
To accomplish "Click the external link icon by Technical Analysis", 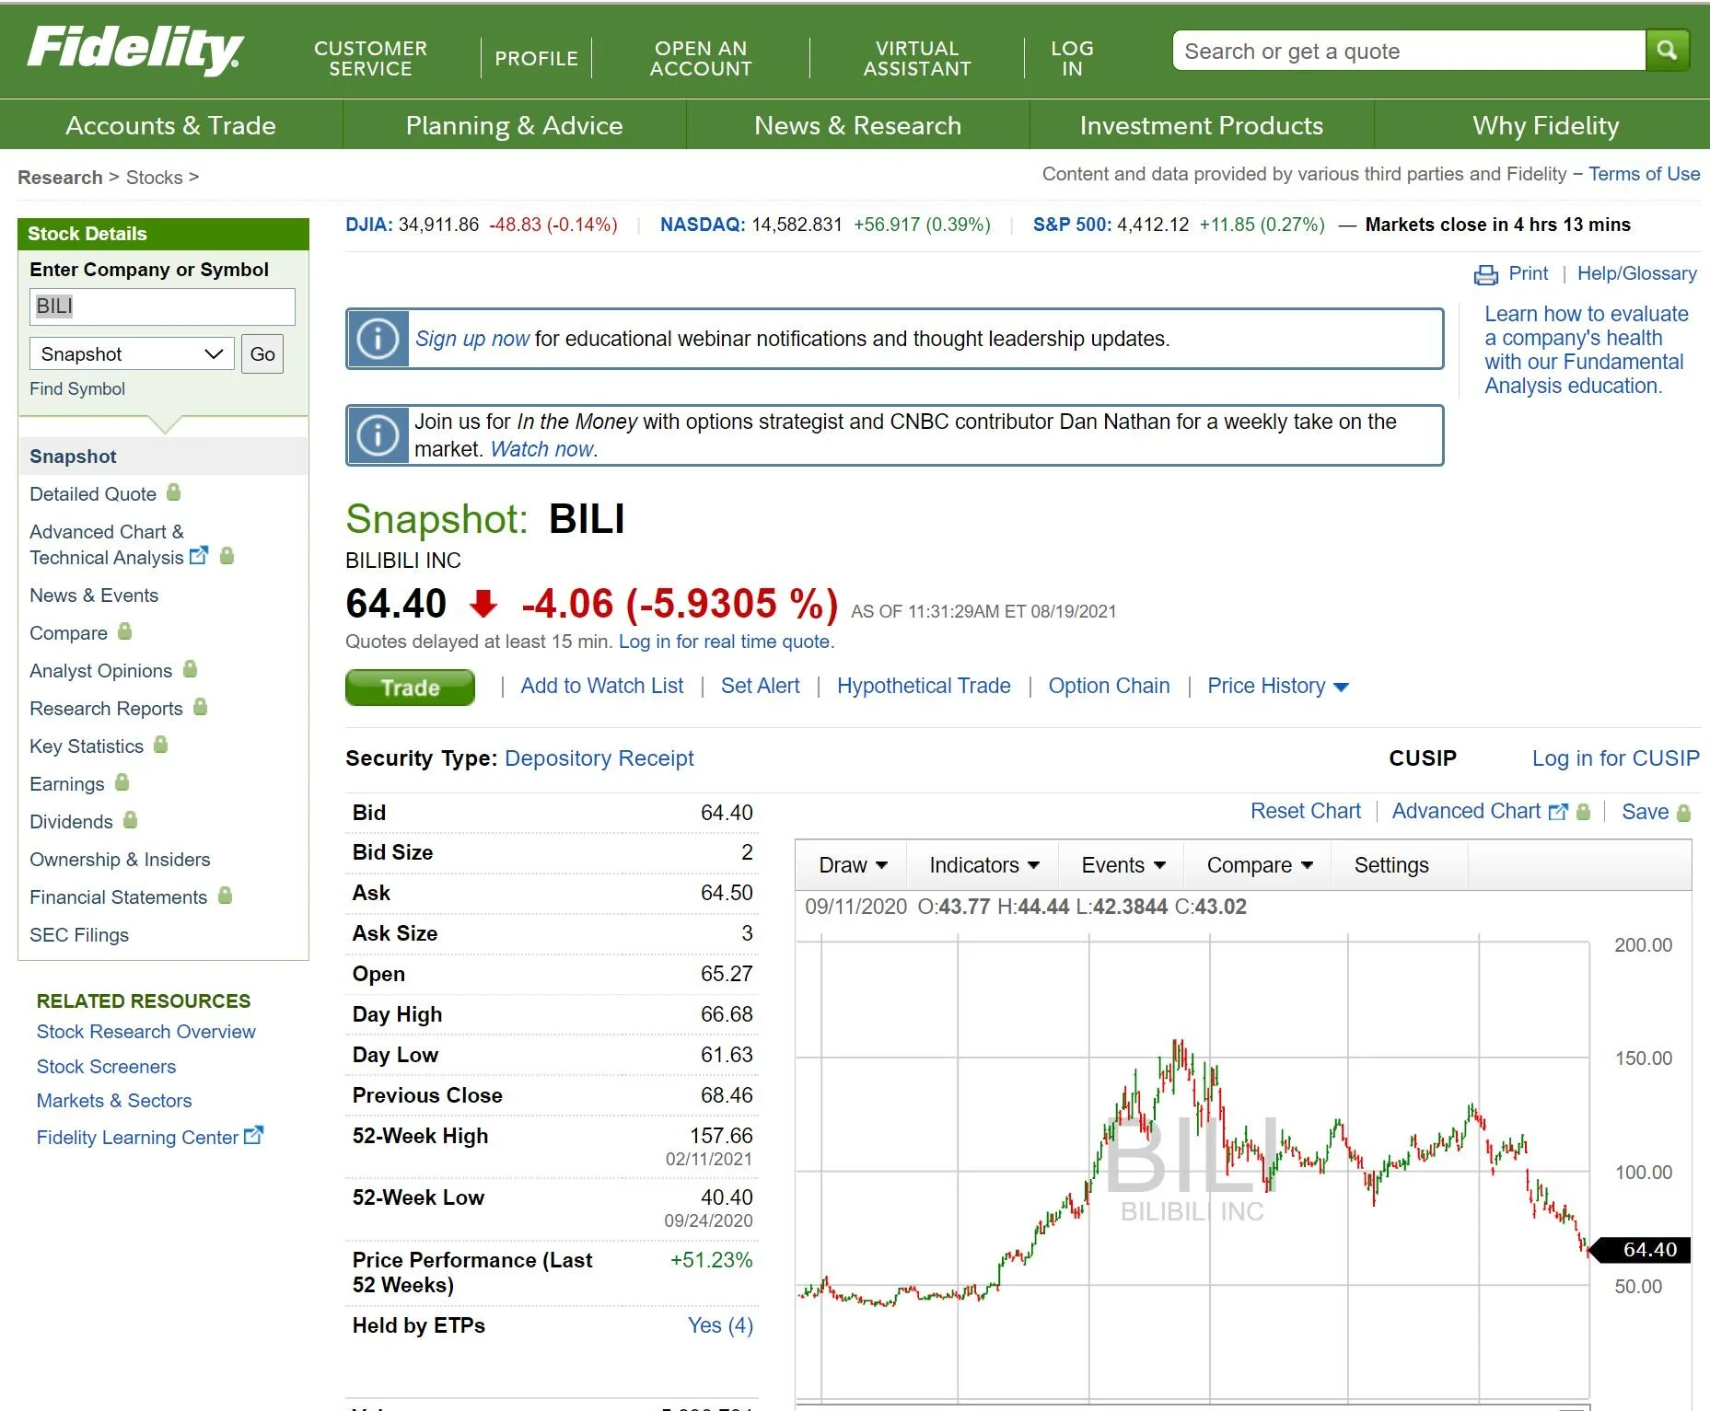I will 199,556.
